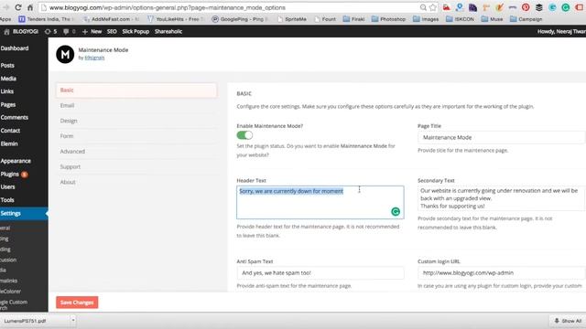Open Slick Popup in the admin bar
The height and width of the screenshot is (329, 586).
coord(136,32)
